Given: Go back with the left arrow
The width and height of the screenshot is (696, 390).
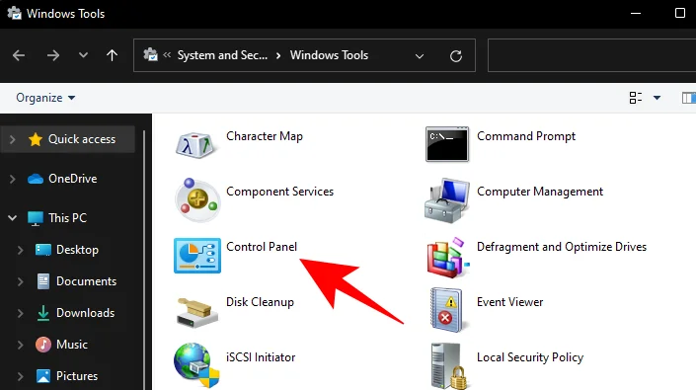Looking at the screenshot, I should coord(19,55).
